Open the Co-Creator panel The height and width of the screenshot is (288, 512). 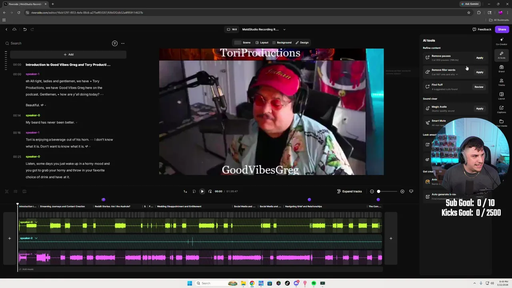pyautogui.click(x=501, y=41)
